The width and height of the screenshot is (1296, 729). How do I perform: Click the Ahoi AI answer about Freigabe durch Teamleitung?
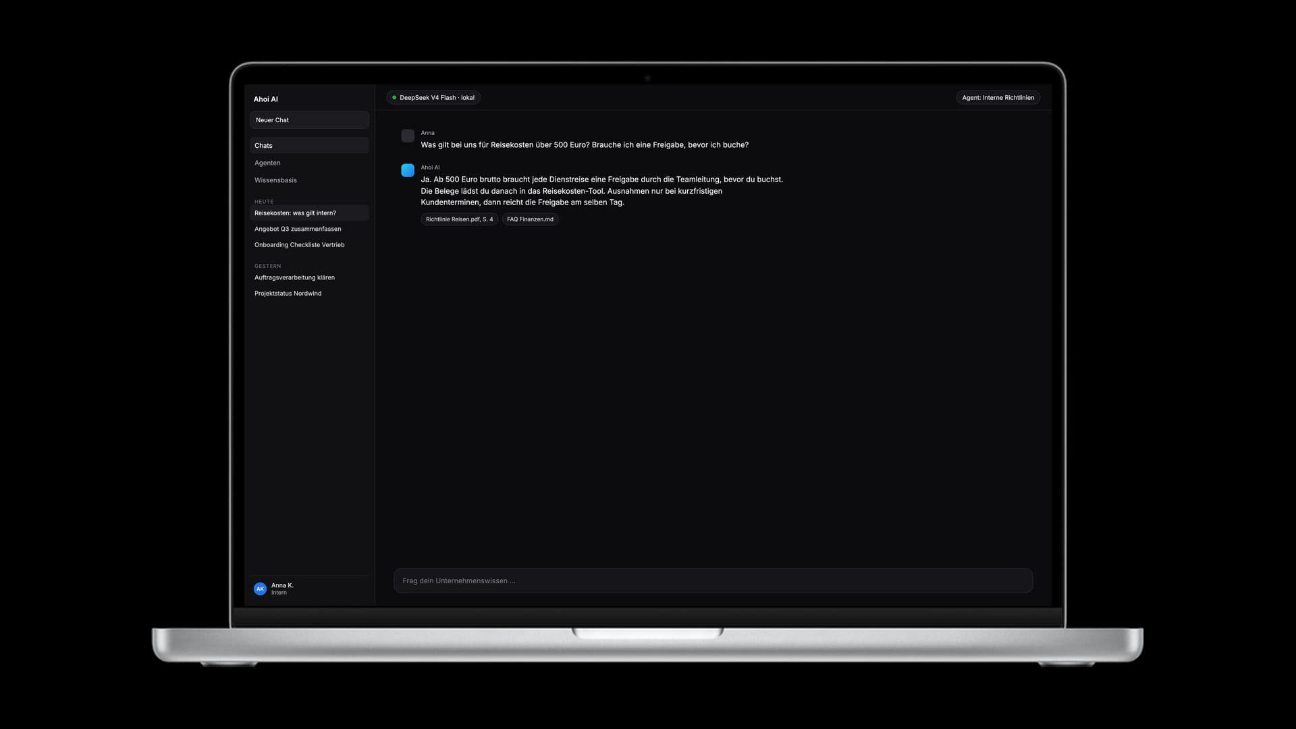point(602,191)
